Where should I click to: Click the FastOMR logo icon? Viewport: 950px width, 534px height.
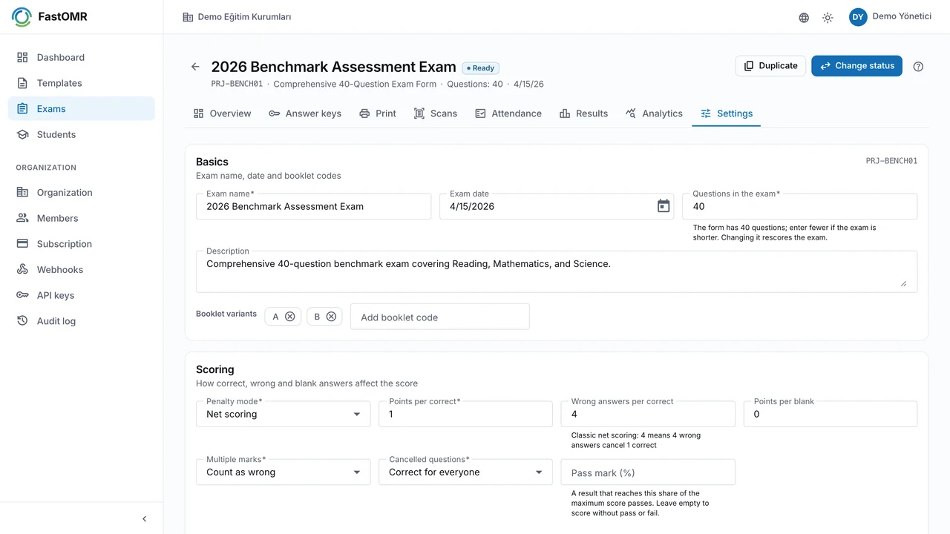(x=22, y=17)
